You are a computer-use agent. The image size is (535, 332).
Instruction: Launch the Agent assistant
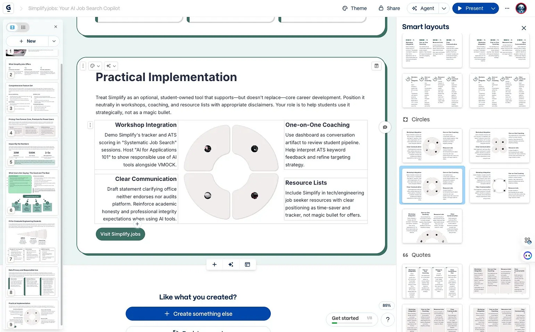pyautogui.click(x=423, y=8)
